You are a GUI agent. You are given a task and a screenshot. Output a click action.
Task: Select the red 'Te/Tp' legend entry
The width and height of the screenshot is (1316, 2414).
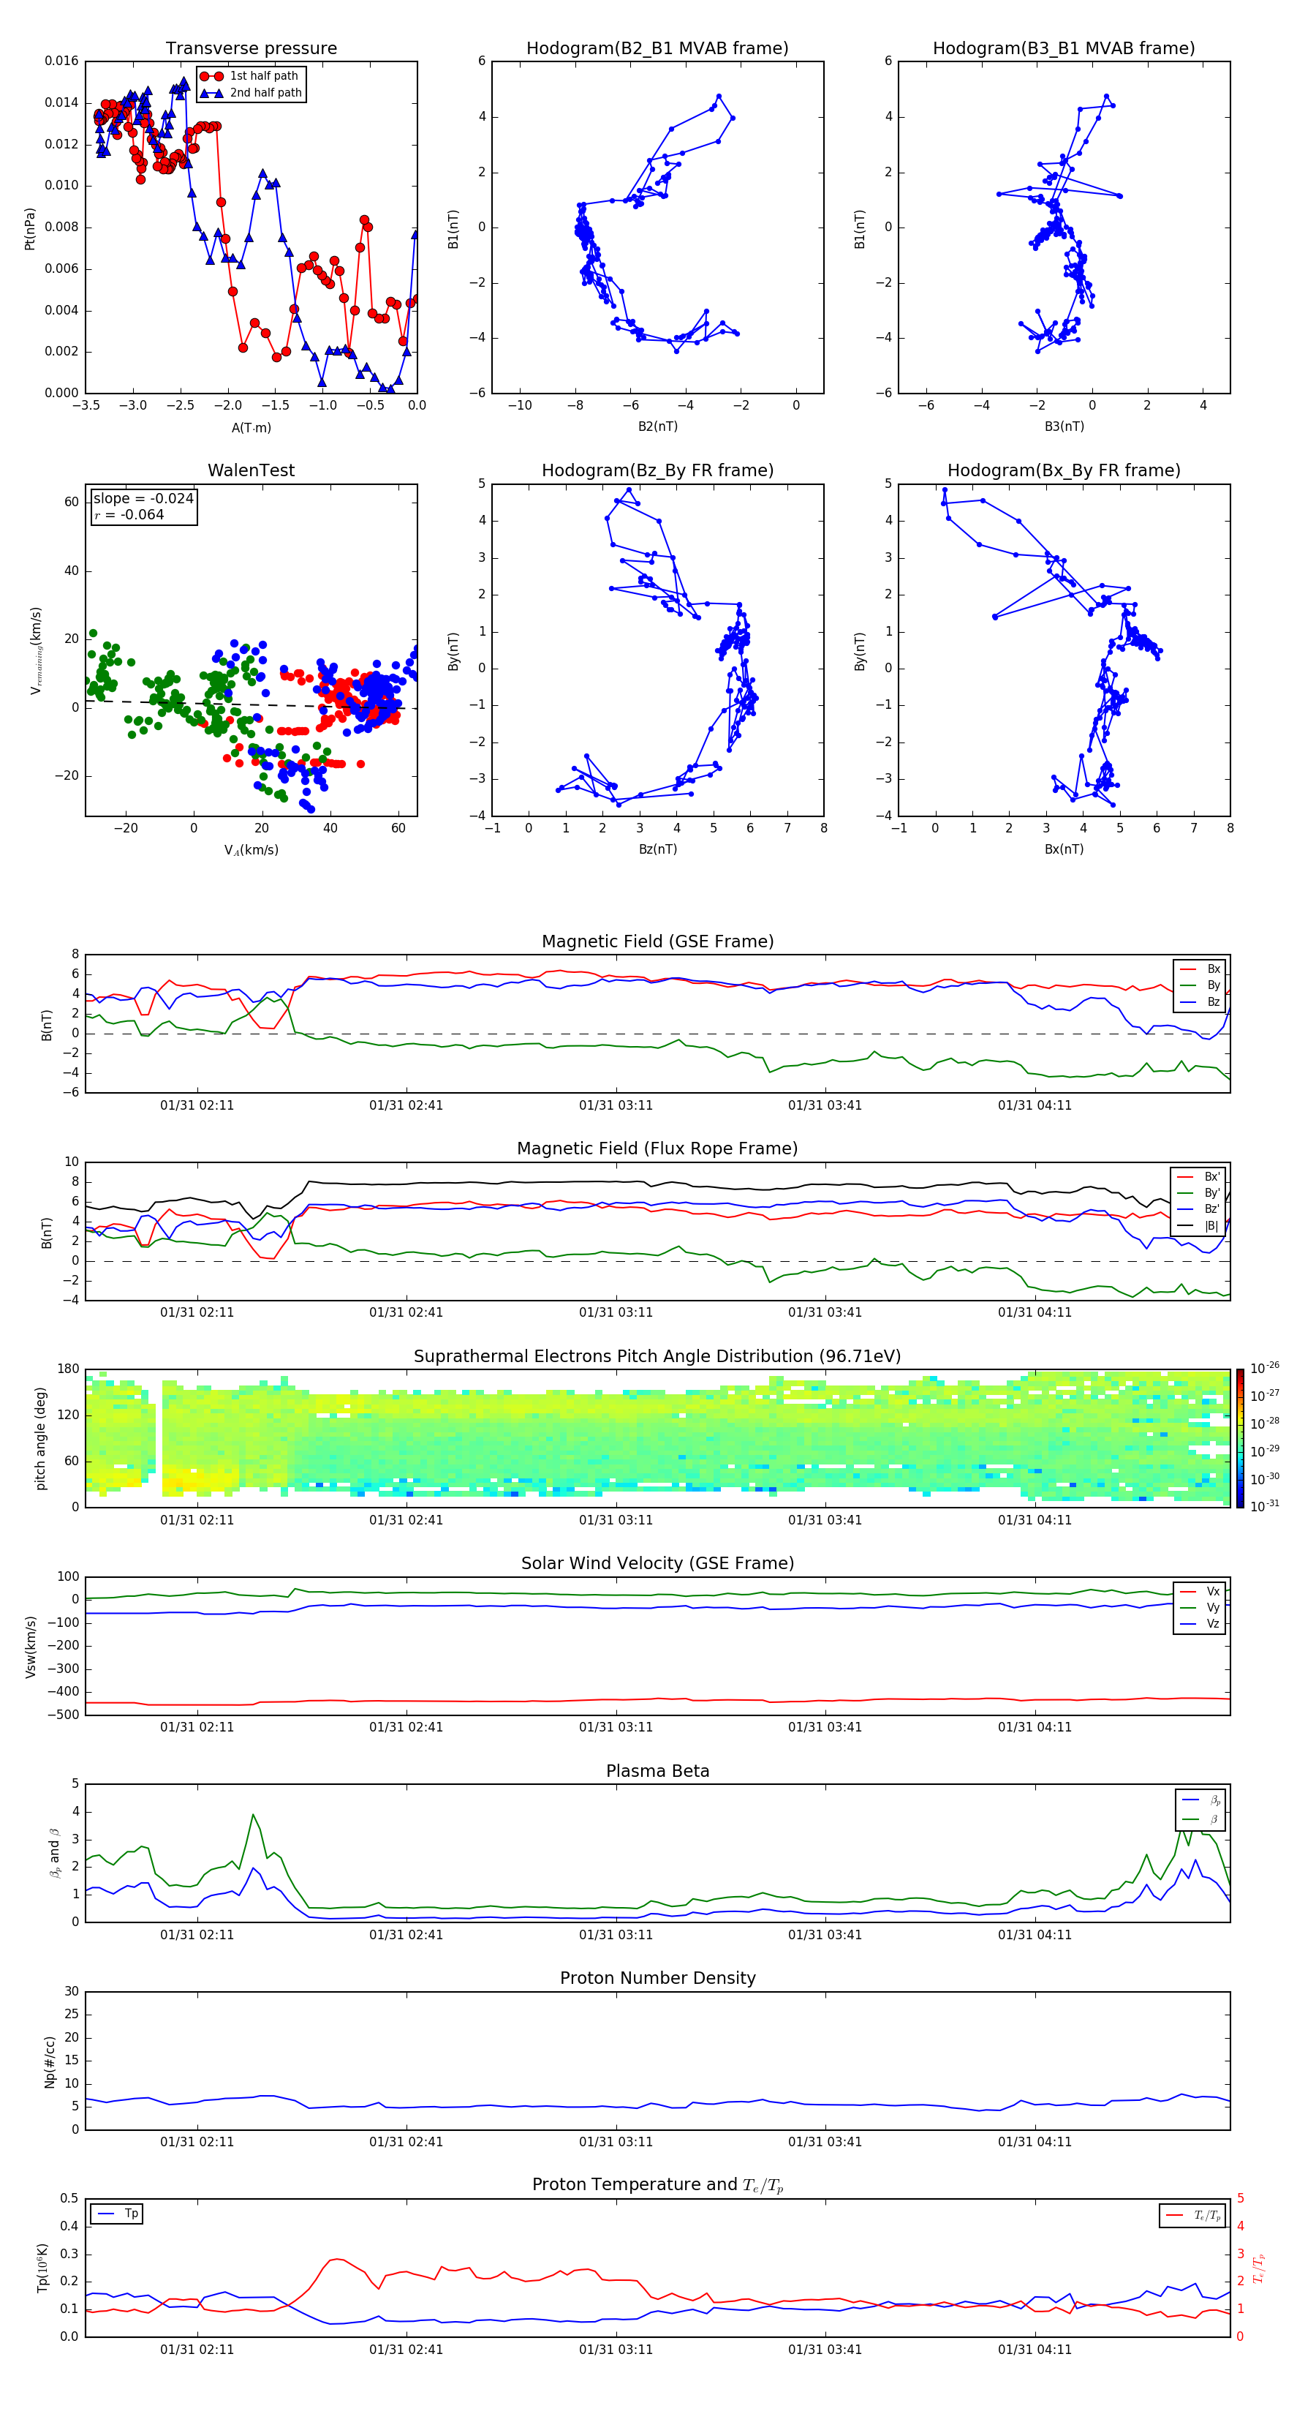(x=1194, y=2215)
